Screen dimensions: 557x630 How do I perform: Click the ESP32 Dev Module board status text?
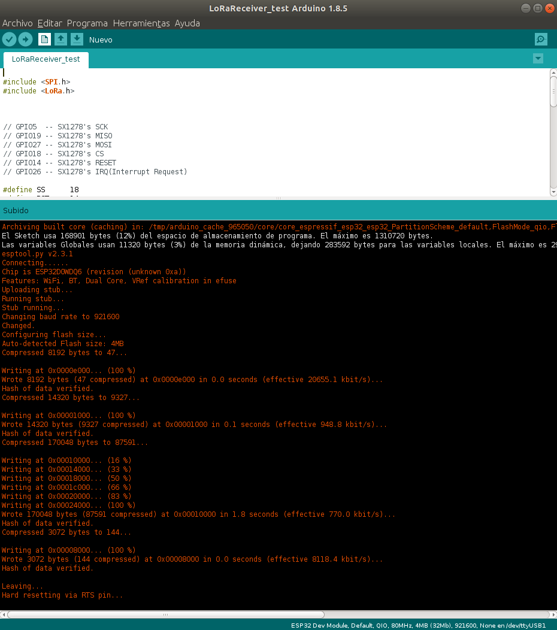418,625
